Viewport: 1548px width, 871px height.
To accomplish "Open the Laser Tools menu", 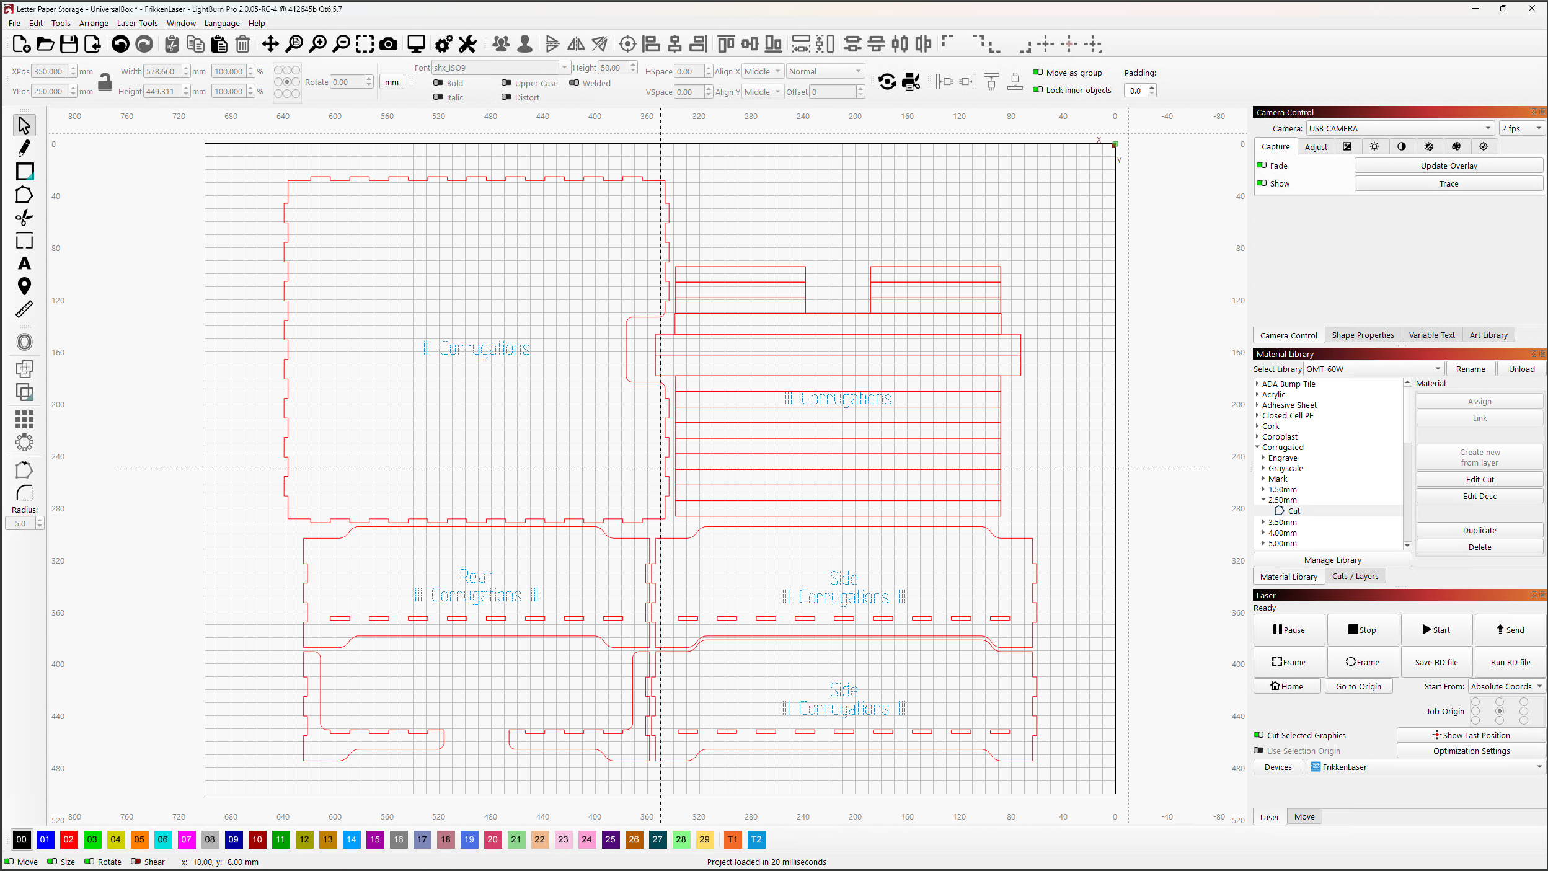I will (137, 23).
